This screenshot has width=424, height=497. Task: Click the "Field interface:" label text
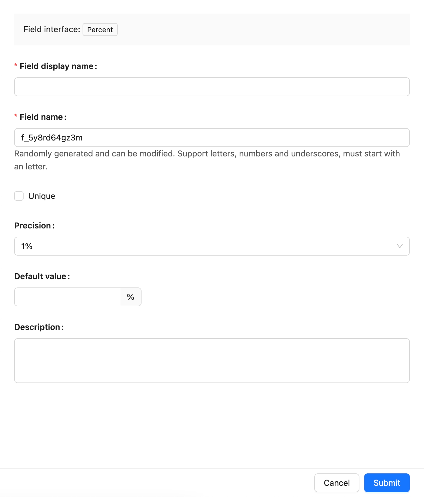tap(52, 30)
